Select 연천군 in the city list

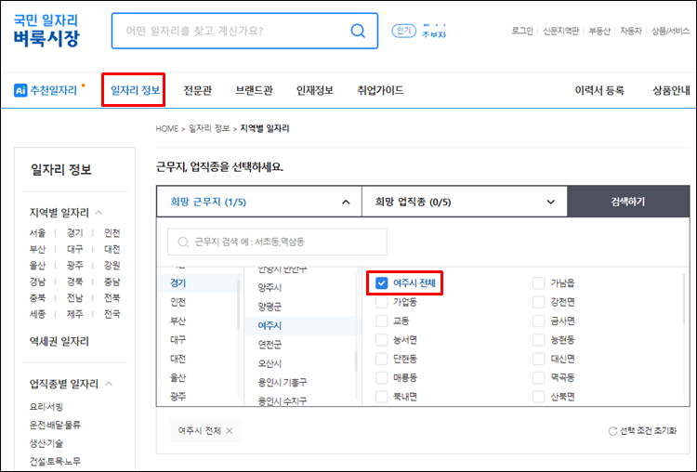270,345
